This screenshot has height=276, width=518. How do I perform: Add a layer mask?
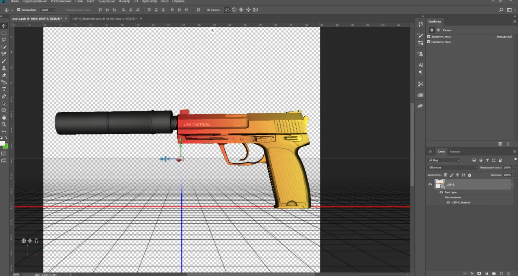480,273
